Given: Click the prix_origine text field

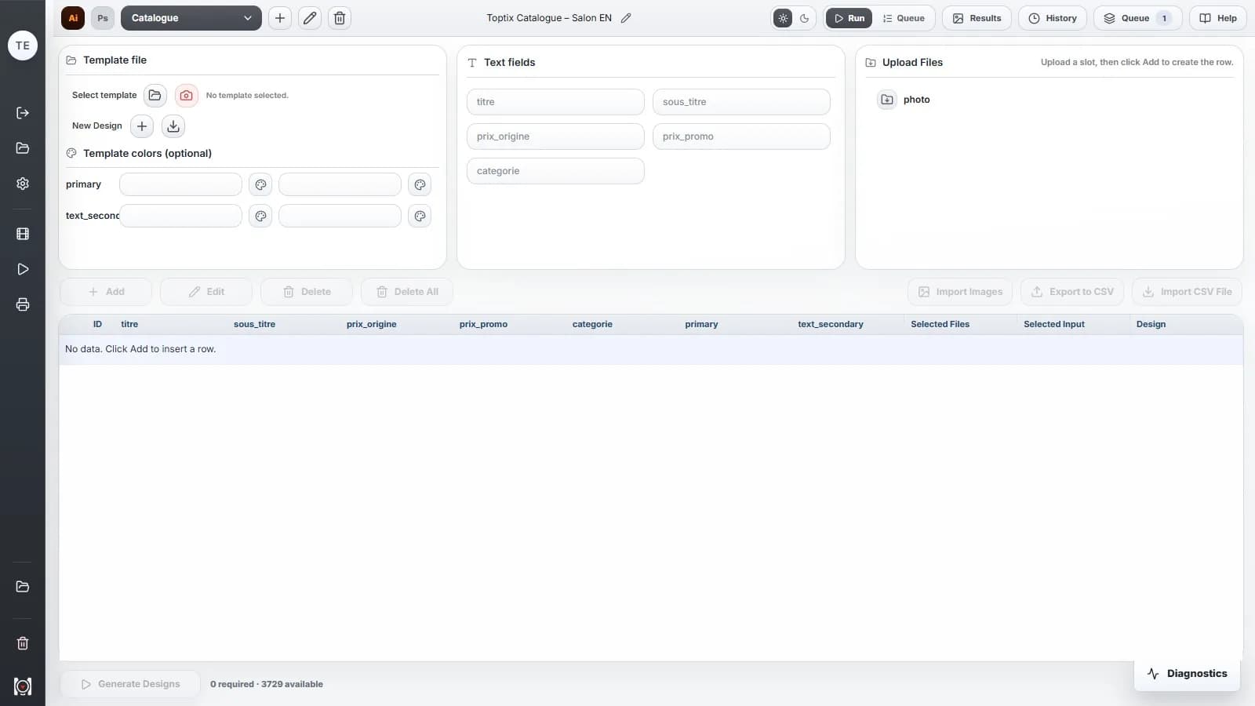Looking at the screenshot, I should click(x=555, y=136).
